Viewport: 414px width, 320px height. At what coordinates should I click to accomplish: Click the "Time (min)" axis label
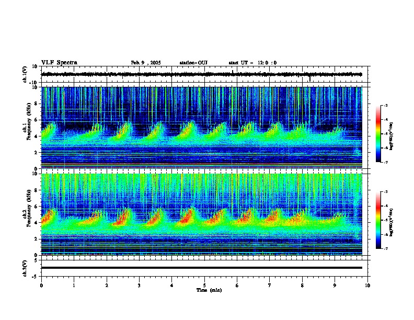[x=209, y=290]
